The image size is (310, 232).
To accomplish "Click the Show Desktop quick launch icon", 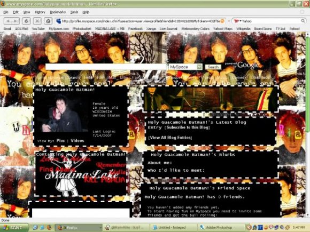I will coord(42,227).
